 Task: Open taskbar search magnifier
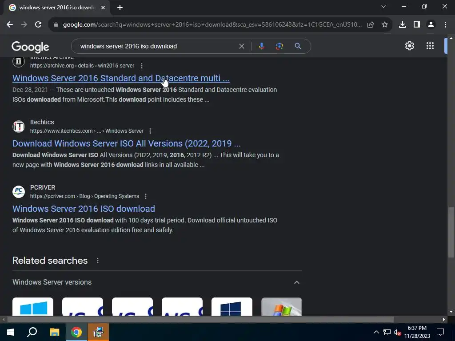(32, 332)
